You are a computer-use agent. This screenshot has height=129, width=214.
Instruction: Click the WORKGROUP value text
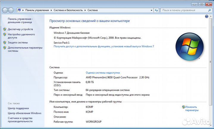pos(94,122)
